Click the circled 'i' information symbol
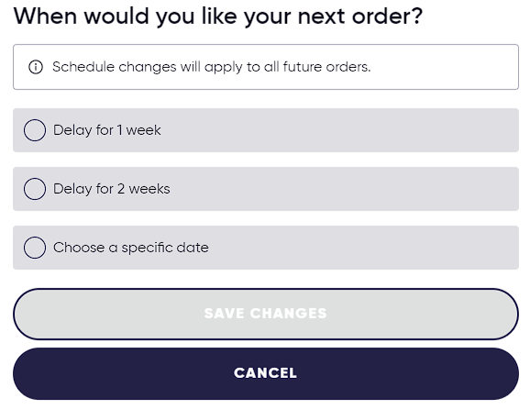The width and height of the screenshot is (530, 410). (36, 67)
